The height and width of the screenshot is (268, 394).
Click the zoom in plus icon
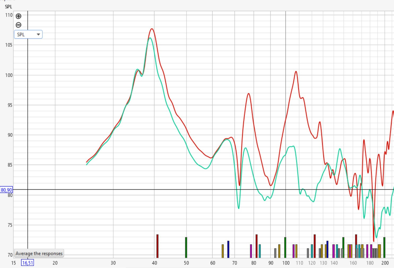coord(18,16)
